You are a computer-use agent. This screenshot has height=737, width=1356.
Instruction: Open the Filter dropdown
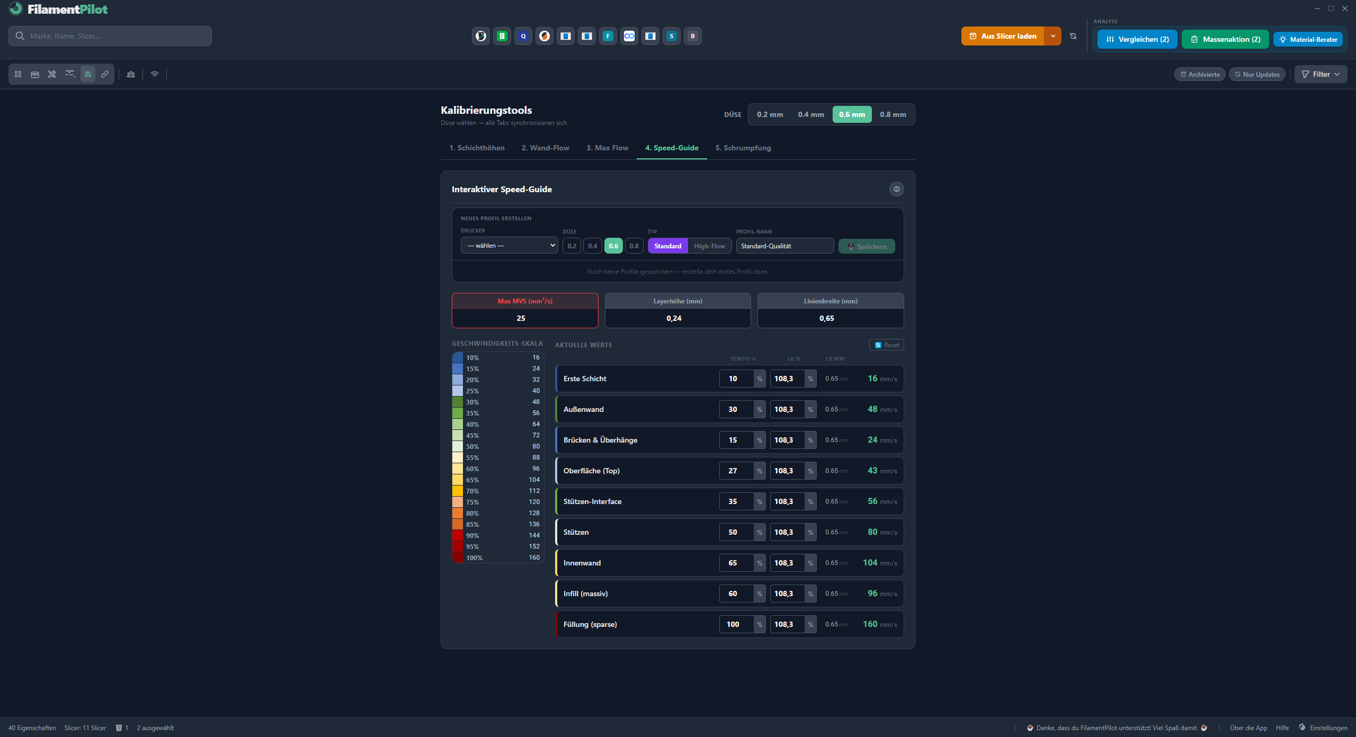(x=1321, y=74)
